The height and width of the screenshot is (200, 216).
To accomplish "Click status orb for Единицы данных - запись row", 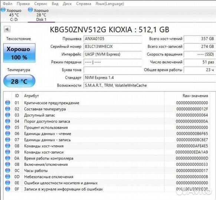I will pyautogui.click(x=8, y=140).
